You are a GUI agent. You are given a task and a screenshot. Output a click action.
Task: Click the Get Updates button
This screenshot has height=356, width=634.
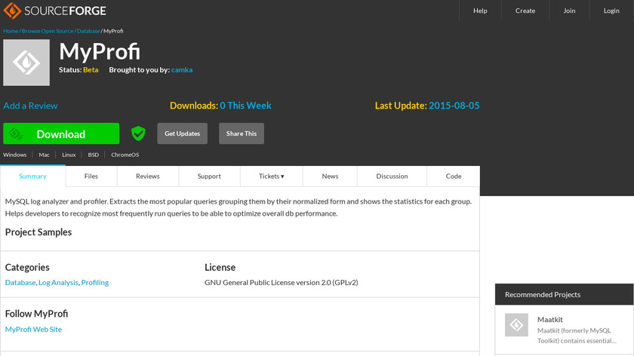[183, 133]
